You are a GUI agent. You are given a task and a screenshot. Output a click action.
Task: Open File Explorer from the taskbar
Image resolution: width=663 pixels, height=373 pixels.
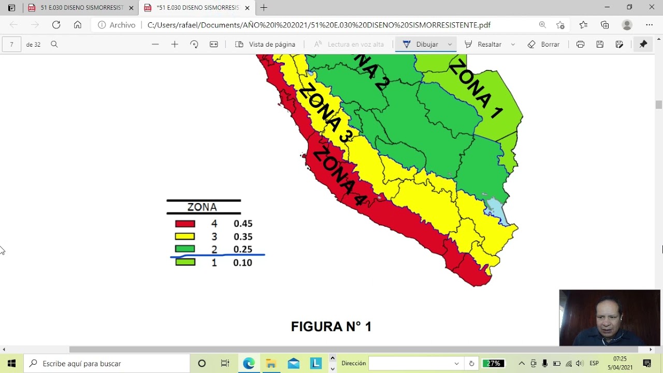(x=271, y=364)
